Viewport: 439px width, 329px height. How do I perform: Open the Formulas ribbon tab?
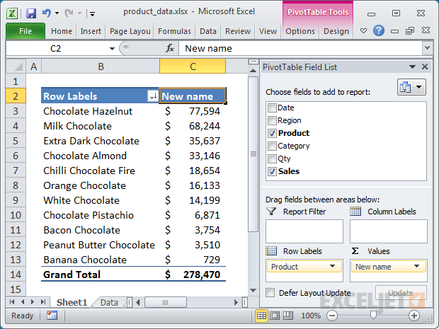174,31
